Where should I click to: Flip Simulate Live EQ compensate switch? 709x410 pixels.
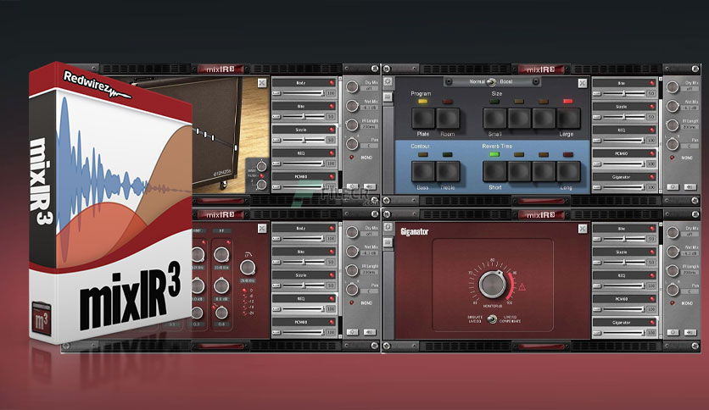coord(492,319)
